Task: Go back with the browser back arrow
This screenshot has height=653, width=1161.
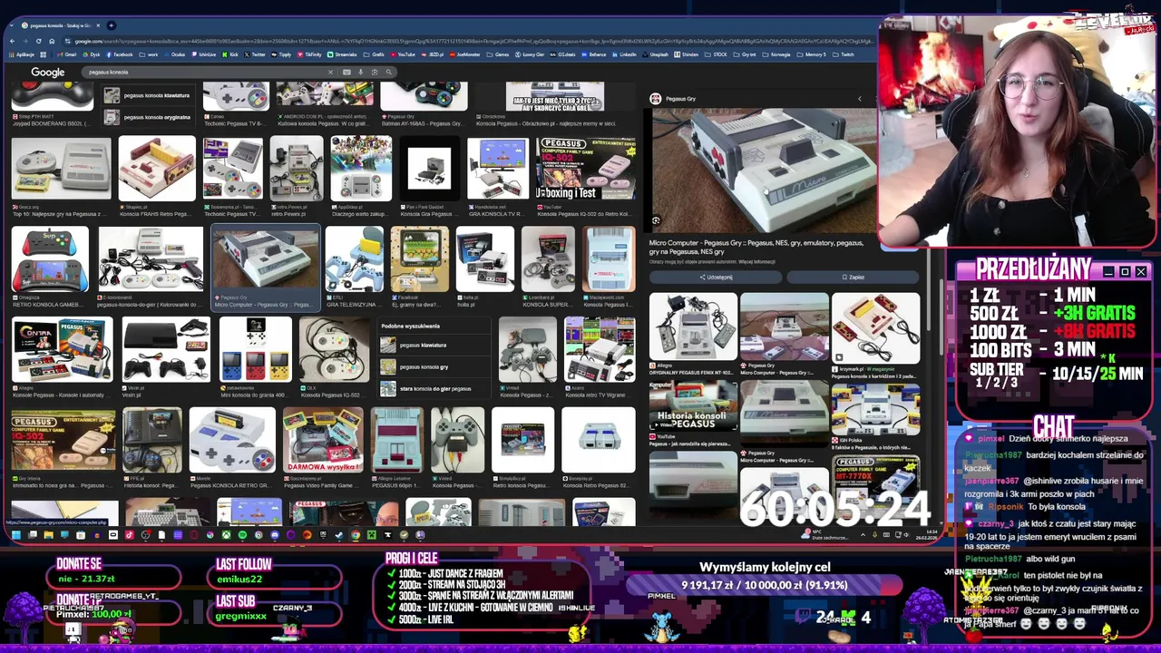Action: 12,41
